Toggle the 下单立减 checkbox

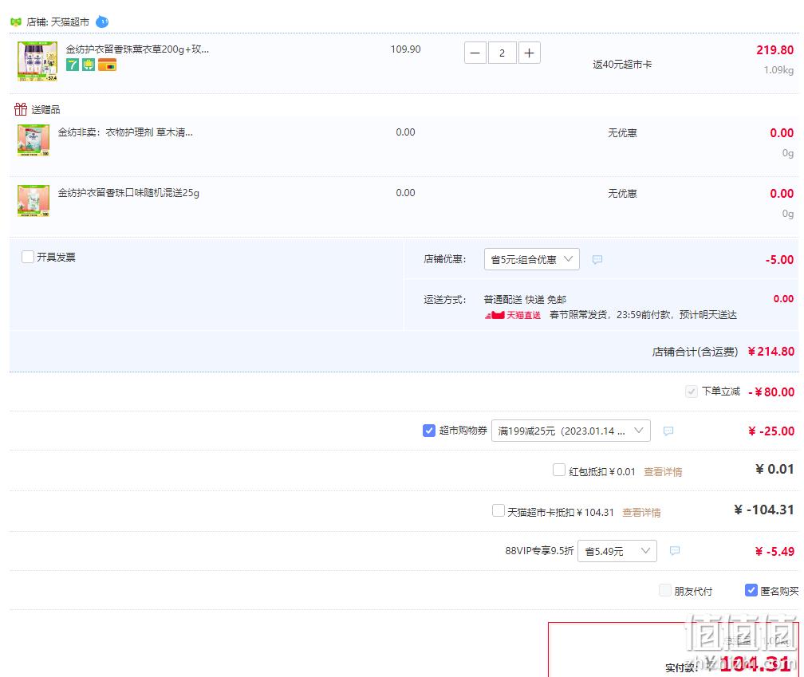(692, 392)
